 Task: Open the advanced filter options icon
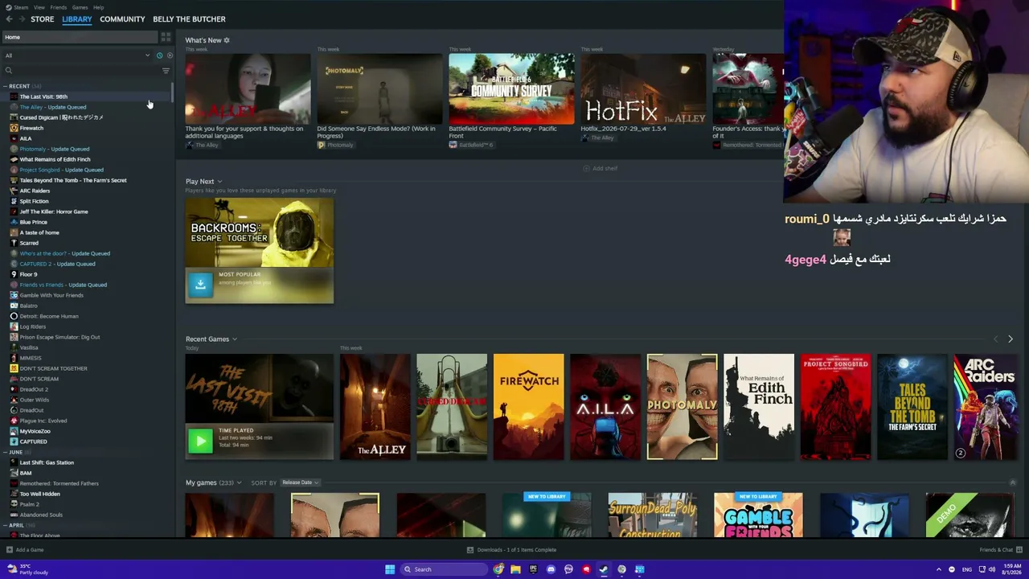[x=166, y=71]
